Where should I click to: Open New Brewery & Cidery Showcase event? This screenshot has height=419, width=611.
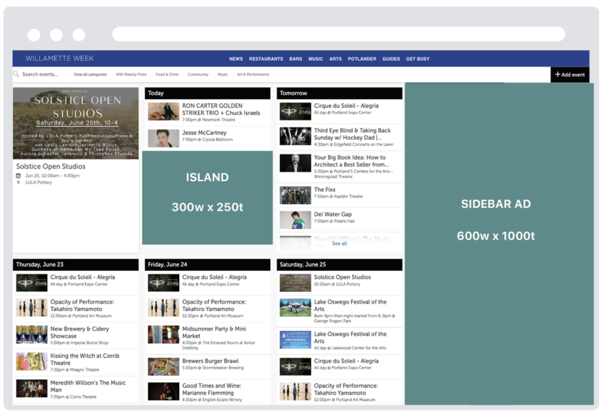79,332
